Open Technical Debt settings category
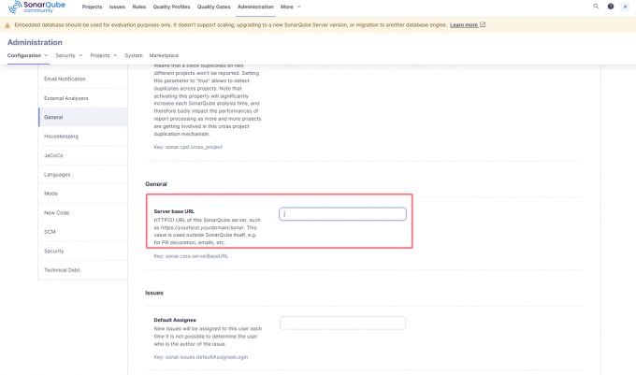 click(x=82, y=270)
